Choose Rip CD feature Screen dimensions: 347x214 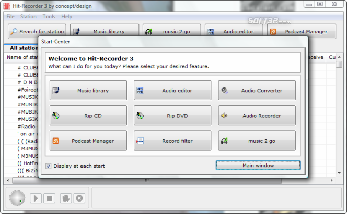click(x=88, y=116)
